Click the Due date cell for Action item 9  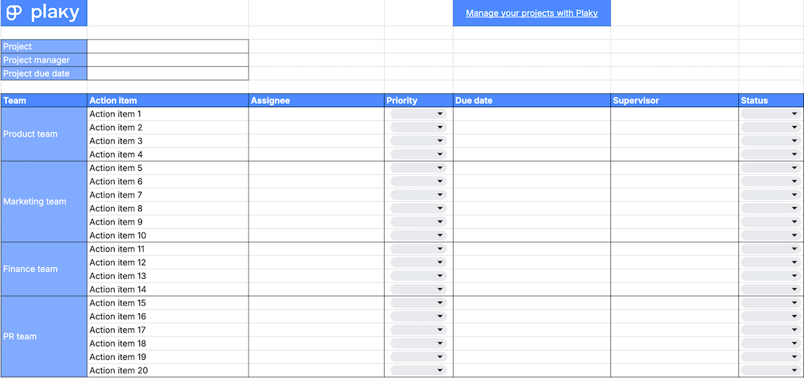pyautogui.click(x=531, y=222)
